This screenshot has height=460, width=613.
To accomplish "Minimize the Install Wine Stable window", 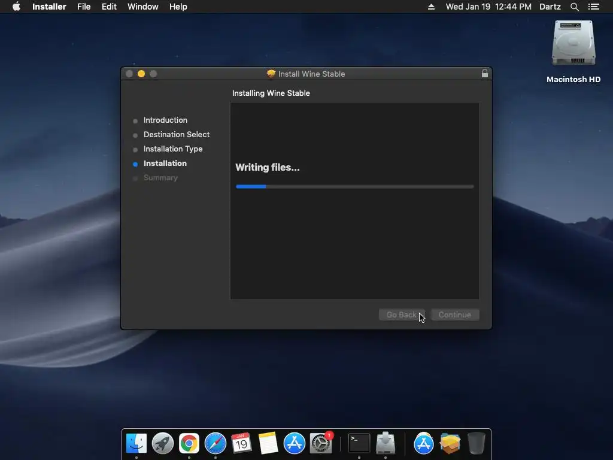I will [141, 74].
